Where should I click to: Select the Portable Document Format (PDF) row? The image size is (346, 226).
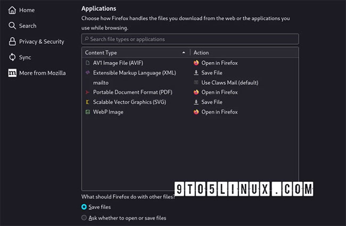pos(190,92)
